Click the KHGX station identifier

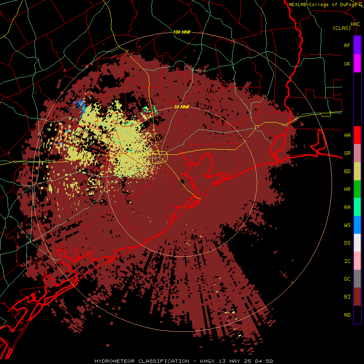click(208, 361)
